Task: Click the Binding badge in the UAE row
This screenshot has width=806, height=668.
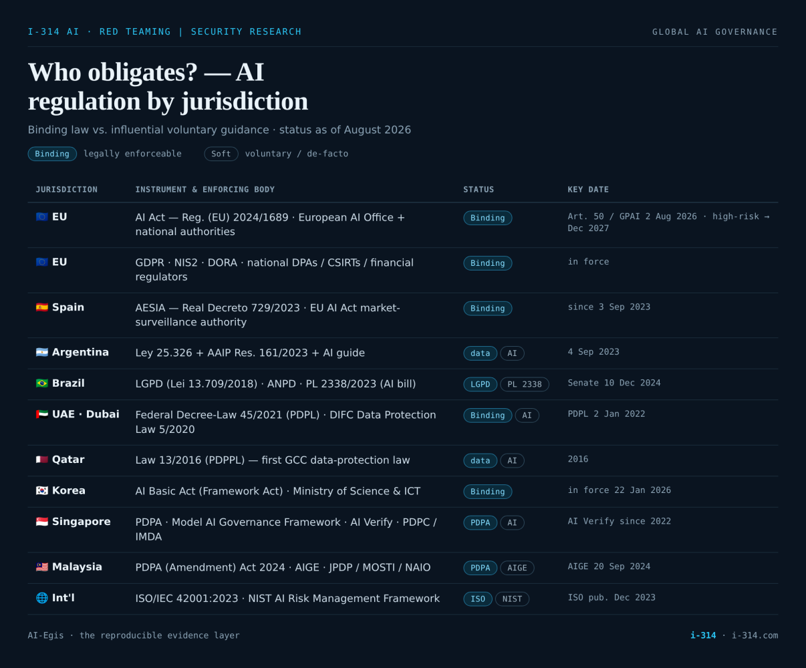Action: pyautogui.click(x=488, y=415)
